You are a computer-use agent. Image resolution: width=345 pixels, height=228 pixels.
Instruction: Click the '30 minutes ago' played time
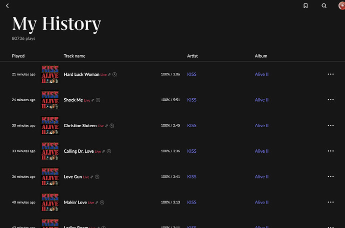[x=23, y=126]
